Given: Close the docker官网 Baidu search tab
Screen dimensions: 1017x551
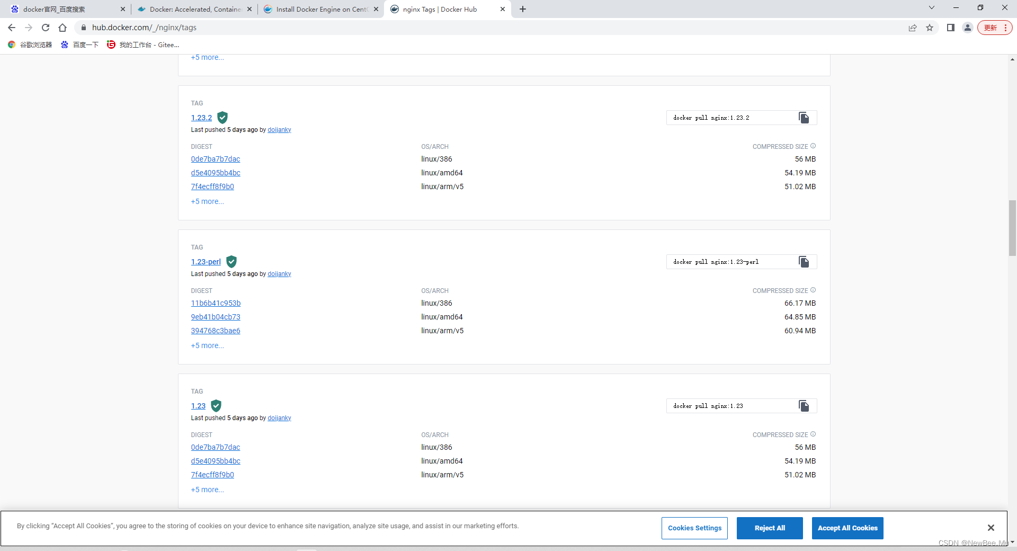Looking at the screenshot, I should (123, 9).
